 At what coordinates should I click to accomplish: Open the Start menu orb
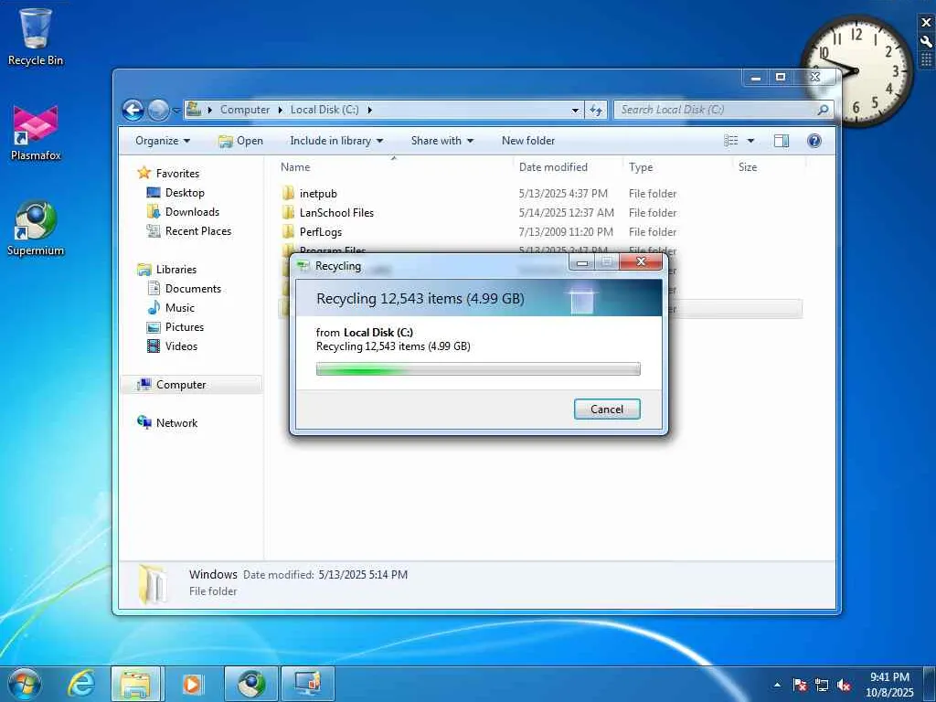click(x=25, y=684)
